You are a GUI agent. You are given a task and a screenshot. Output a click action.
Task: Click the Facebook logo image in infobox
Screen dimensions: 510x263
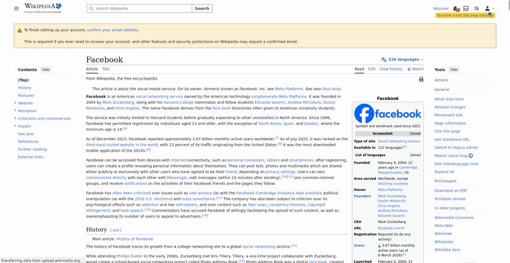pos(388,113)
